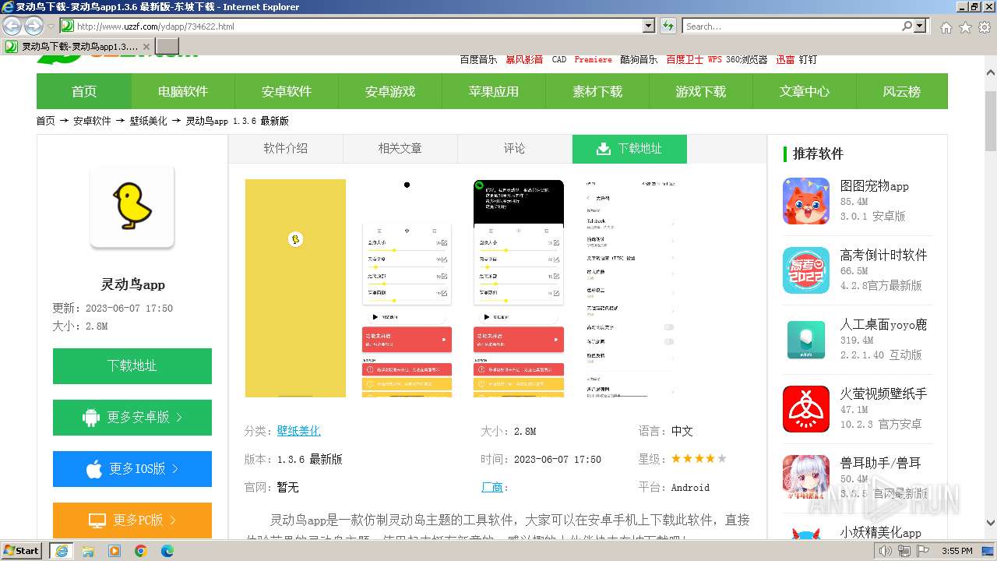The image size is (997, 561).
Task: Open the second app screenshot with sliders
Action: click(407, 288)
